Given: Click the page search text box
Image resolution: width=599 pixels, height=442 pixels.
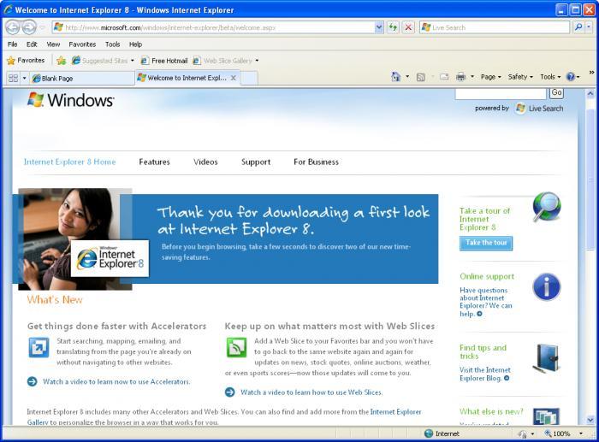Looking at the screenshot, I should tap(501, 93).
